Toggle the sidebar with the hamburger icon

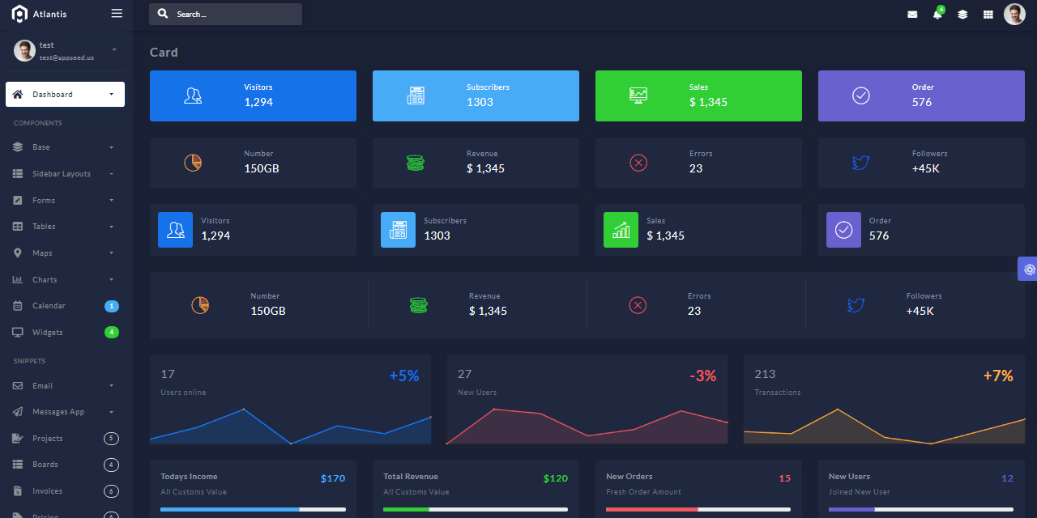point(116,13)
